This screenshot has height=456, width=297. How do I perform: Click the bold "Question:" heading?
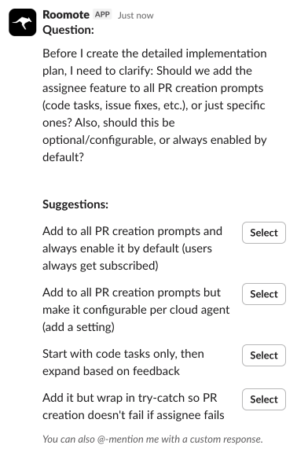(68, 30)
